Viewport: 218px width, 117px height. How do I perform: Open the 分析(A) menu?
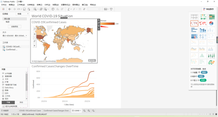click(x=47, y=5)
